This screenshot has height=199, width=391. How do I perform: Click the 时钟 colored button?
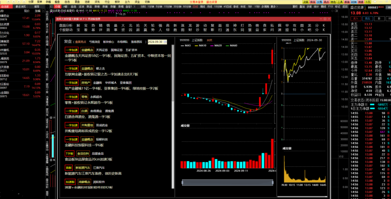pos(354,2)
